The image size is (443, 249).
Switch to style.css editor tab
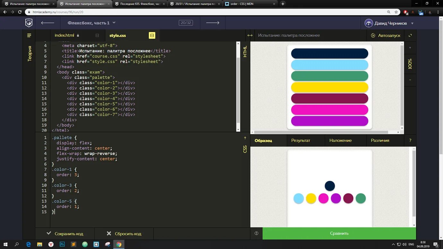117,35
